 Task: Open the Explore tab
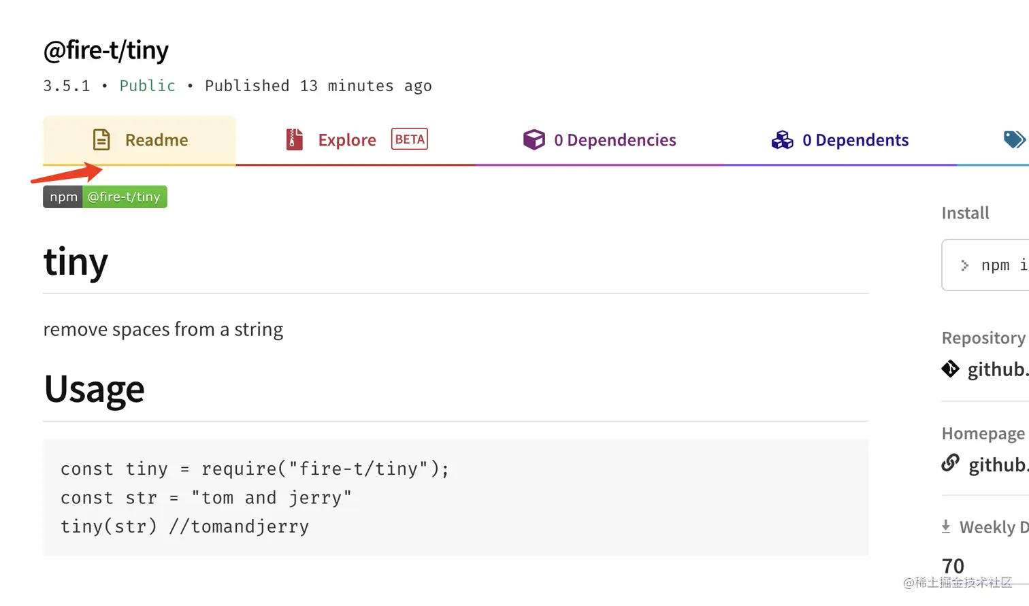pyautogui.click(x=347, y=140)
